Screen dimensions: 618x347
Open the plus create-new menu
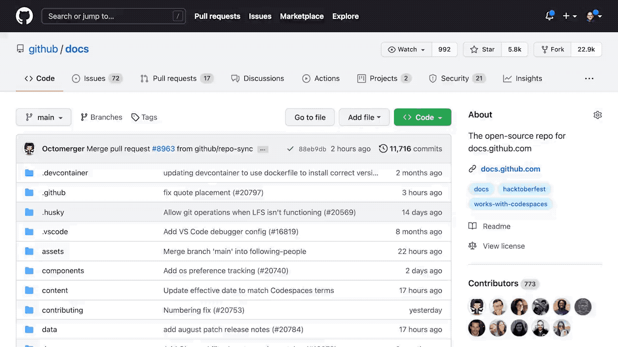(x=570, y=16)
